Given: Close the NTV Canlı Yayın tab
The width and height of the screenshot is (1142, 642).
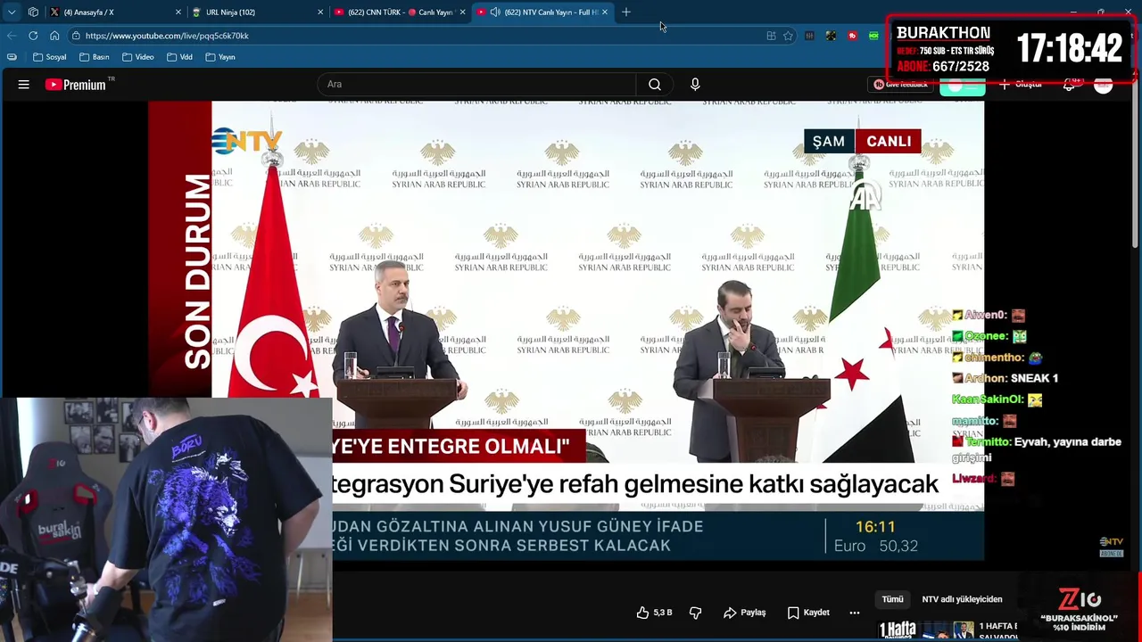Looking at the screenshot, I should click(605, 12).
